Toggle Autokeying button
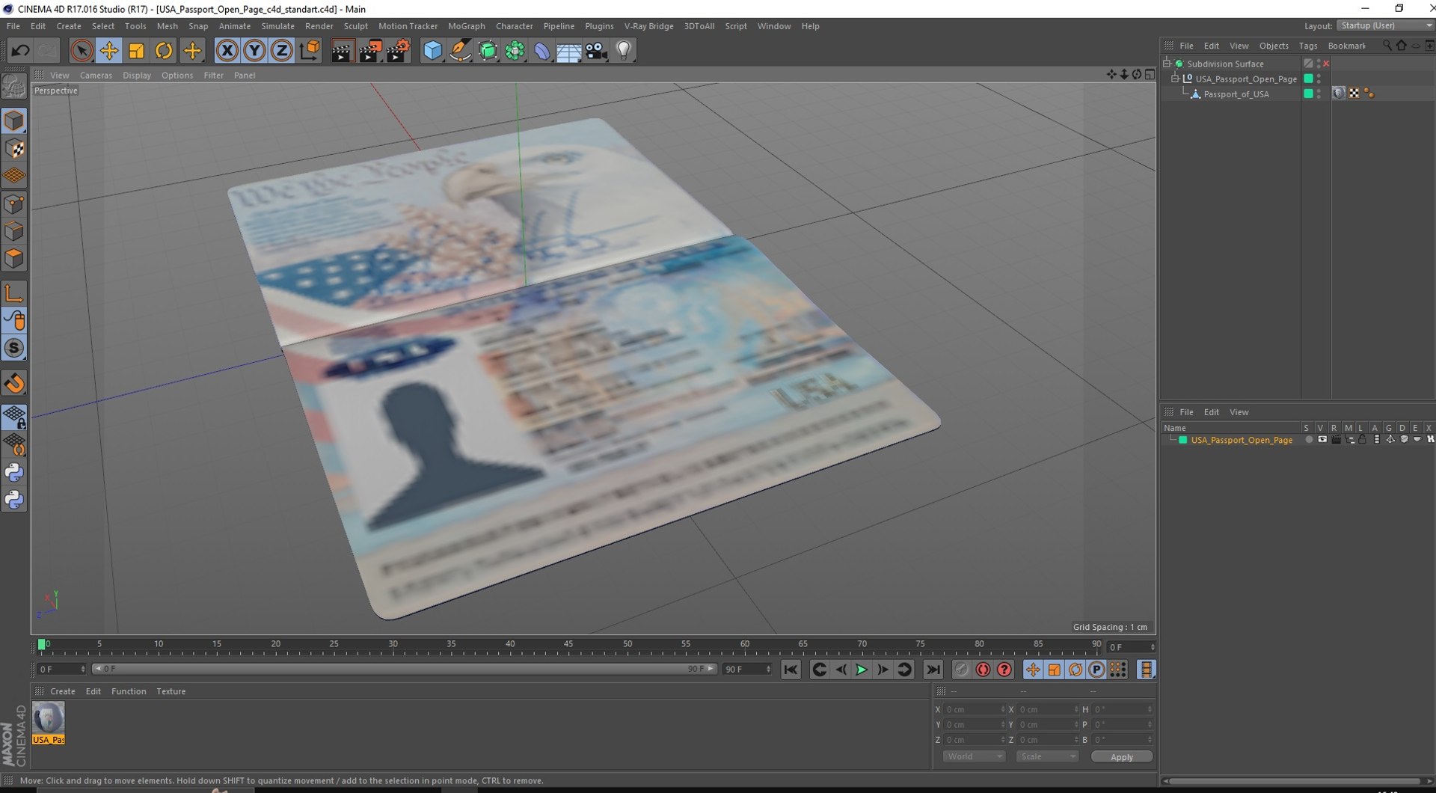Image resolution: width=1436 pixels, height=793 pixels. point(983,670)
